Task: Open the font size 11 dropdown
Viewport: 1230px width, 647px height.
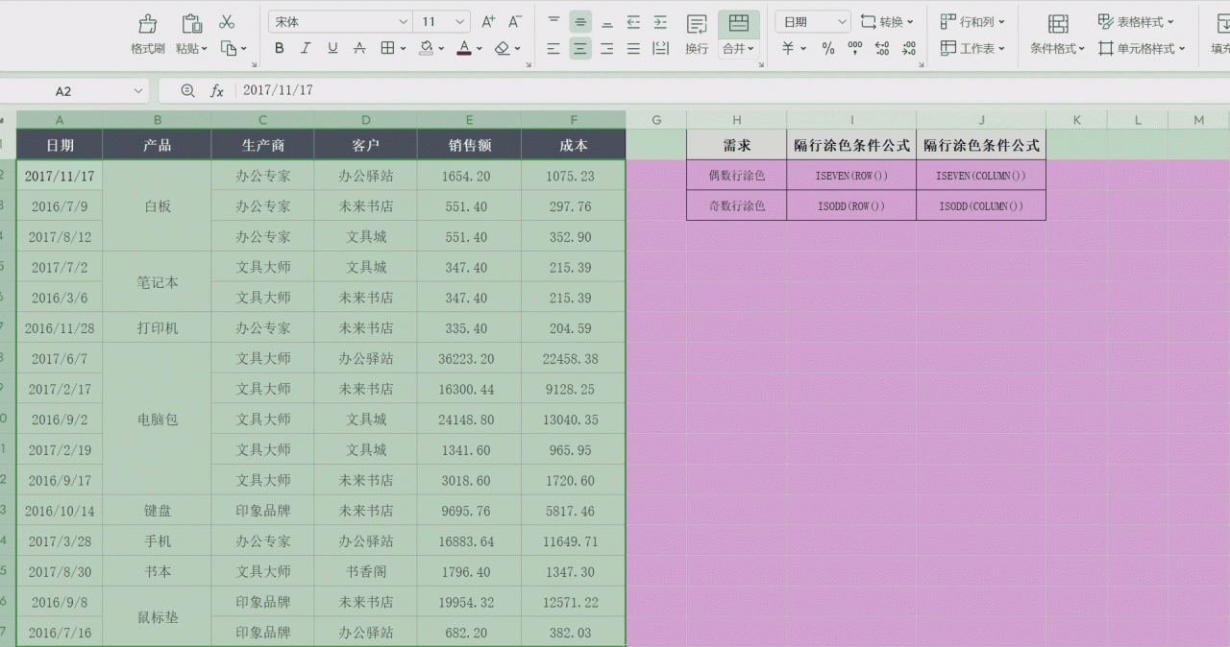Action: tap(459, 21)
